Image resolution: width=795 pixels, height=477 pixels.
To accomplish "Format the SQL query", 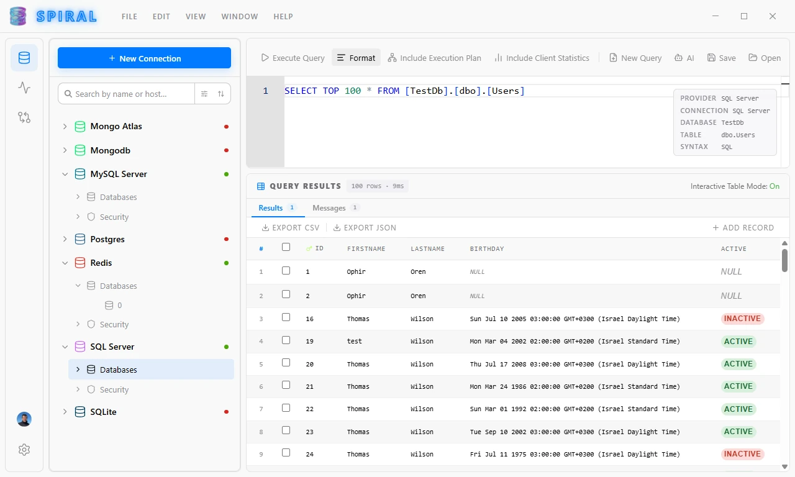I will tap(356, 58).
